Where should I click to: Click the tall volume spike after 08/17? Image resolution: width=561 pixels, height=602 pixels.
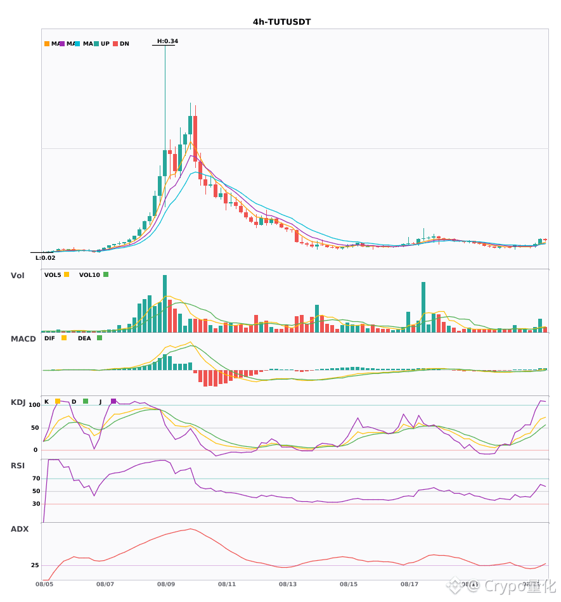point(423,307)
